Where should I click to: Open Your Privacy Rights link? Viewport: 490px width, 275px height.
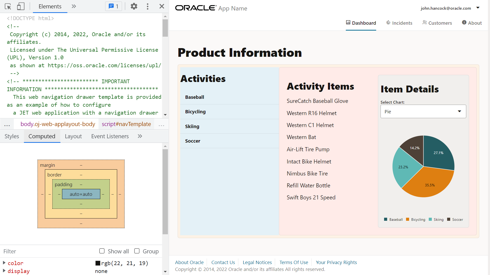pyautogui.click(x=336, y=262)
